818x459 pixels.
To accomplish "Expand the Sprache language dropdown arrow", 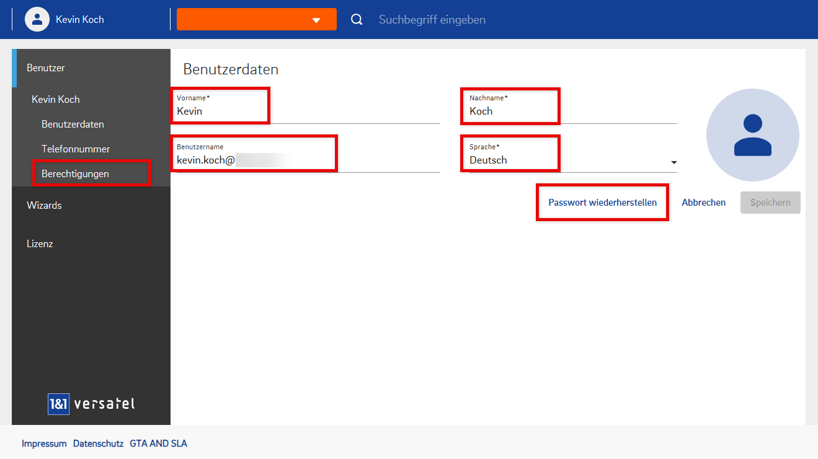I will coord(674,162).
